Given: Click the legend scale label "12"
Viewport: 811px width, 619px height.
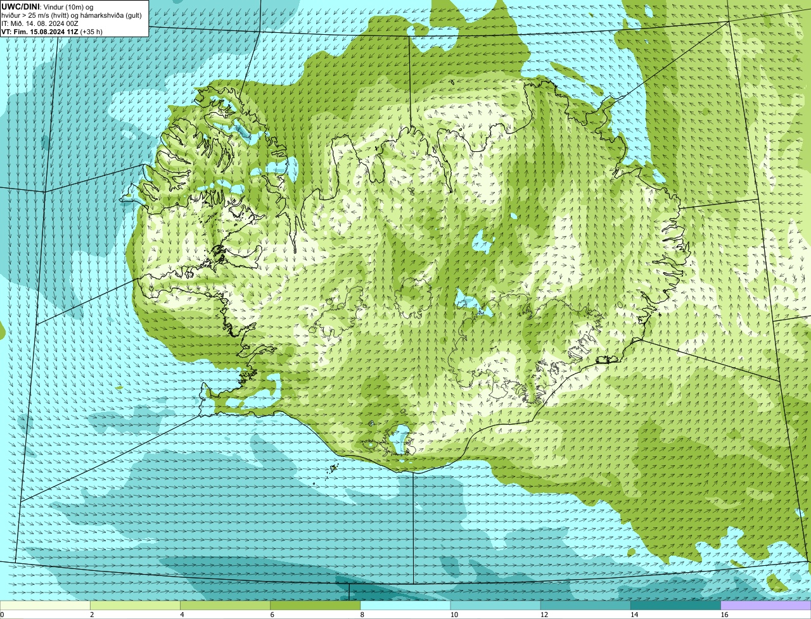Looking at the screenshot, I should pyautogui.click(x=544, y=615).
